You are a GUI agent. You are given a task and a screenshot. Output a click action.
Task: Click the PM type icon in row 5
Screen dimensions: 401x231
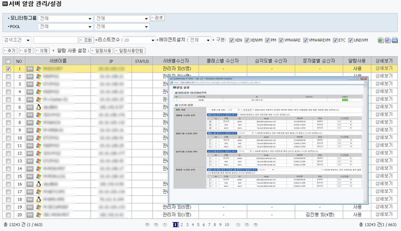[x=30, y=100]
